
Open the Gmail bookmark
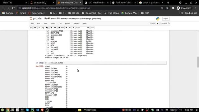21,13
